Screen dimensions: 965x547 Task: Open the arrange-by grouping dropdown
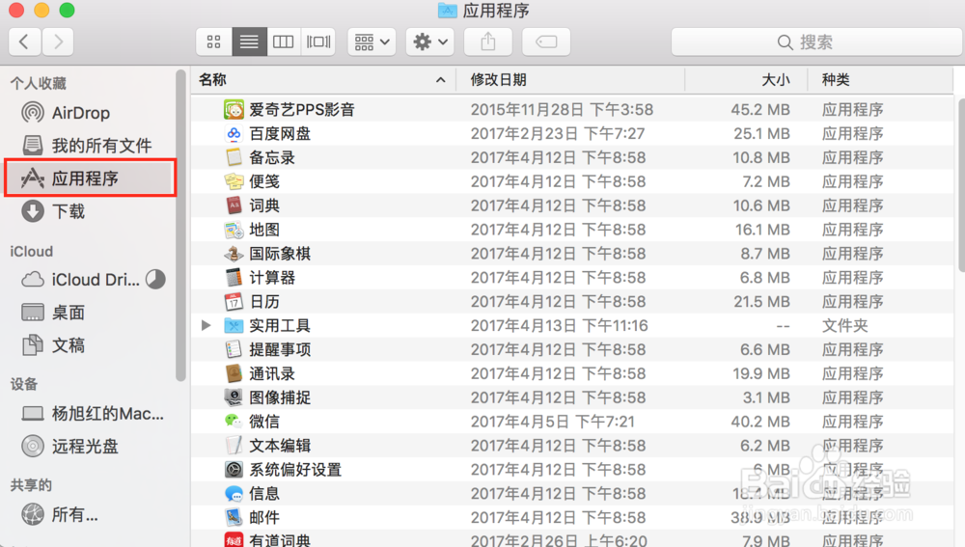coord(372,41)
